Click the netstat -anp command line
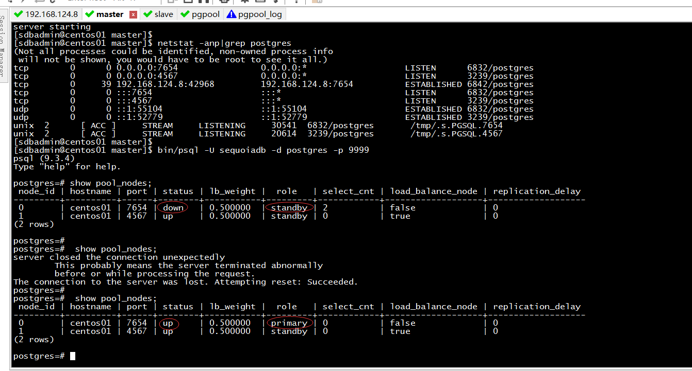 pos(224,43)
